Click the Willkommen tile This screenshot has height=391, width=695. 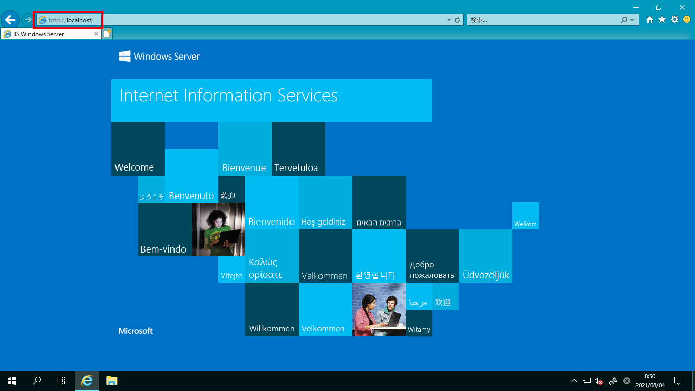click(x=272, y=309)
